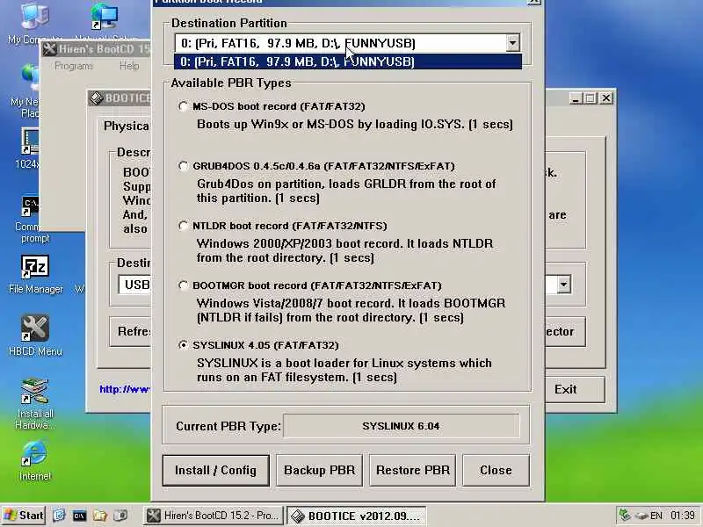703x527 pixels.
Task: Open the http link in BOOTICE window
Action: [x=125, y=389]
